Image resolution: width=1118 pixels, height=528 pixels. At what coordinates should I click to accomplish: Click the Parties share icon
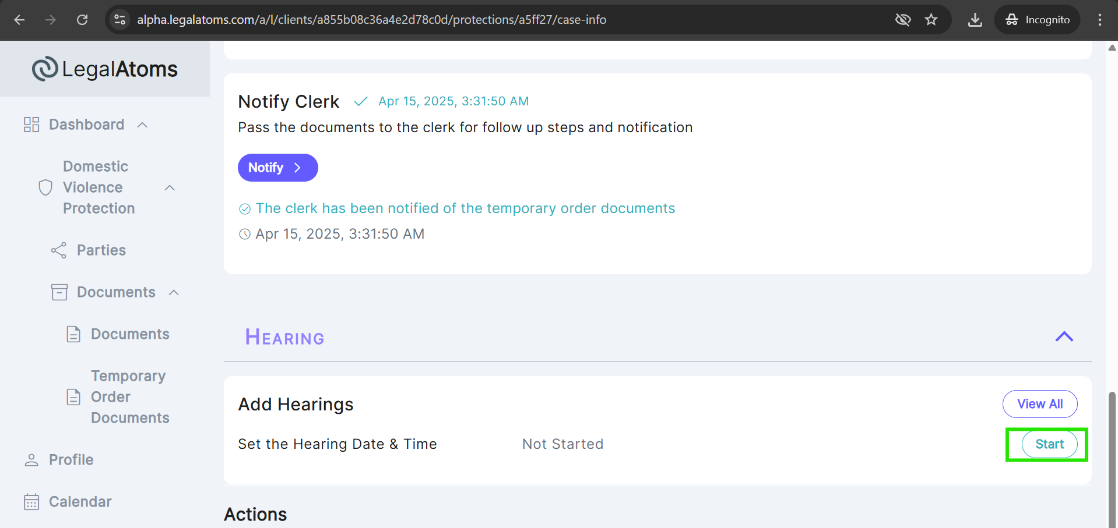click(x=59, y=250)
